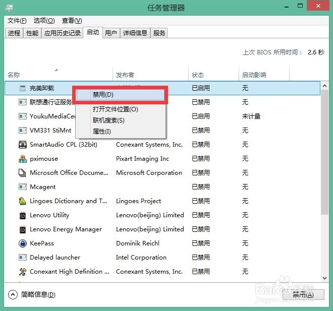Select the Mcagent entry name
The image size is (333, 311).
pyautogui.click(x=43, y=187)
